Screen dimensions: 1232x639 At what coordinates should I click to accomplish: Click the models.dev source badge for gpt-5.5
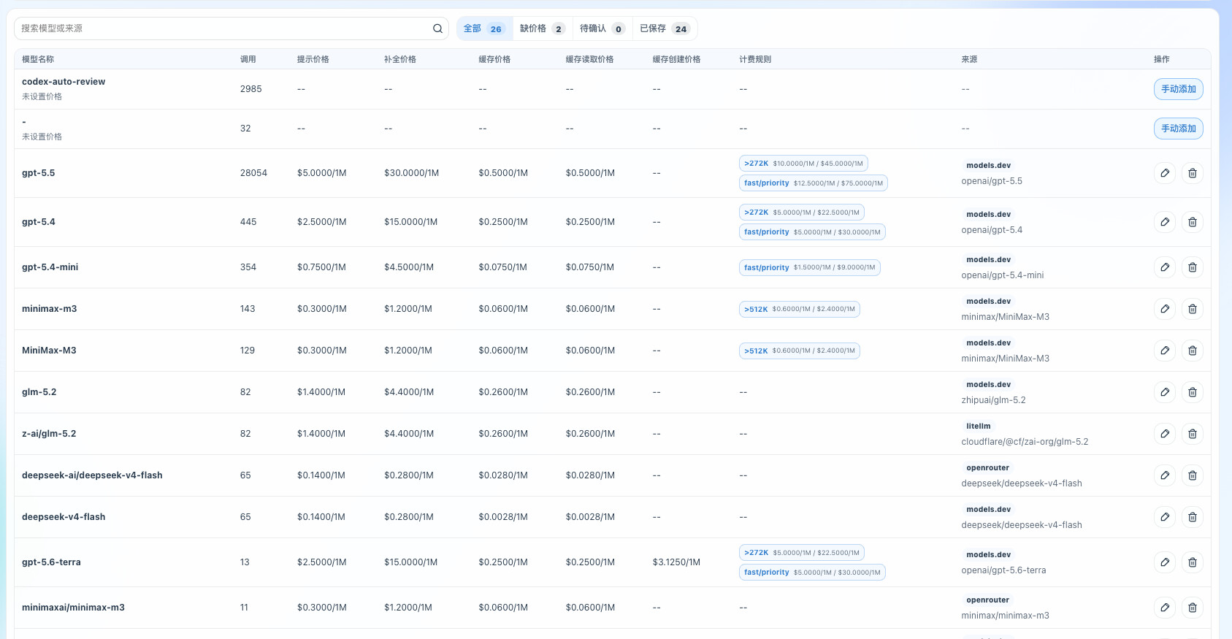pyautogui.click(x=989, y=166)
